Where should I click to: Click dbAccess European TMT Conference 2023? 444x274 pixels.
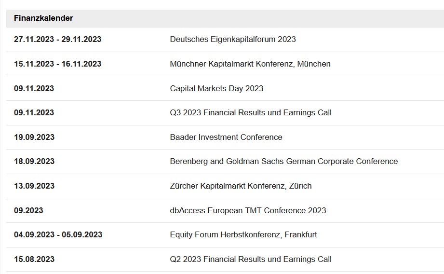[x=248, y=210]
